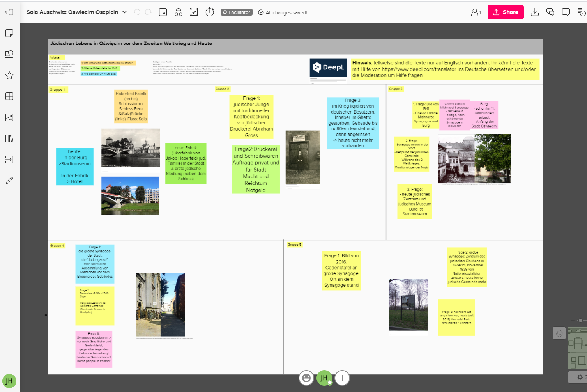The image size is (587, 392).
Task: Click the zoom slider handle
Action: tap(580, 320)
